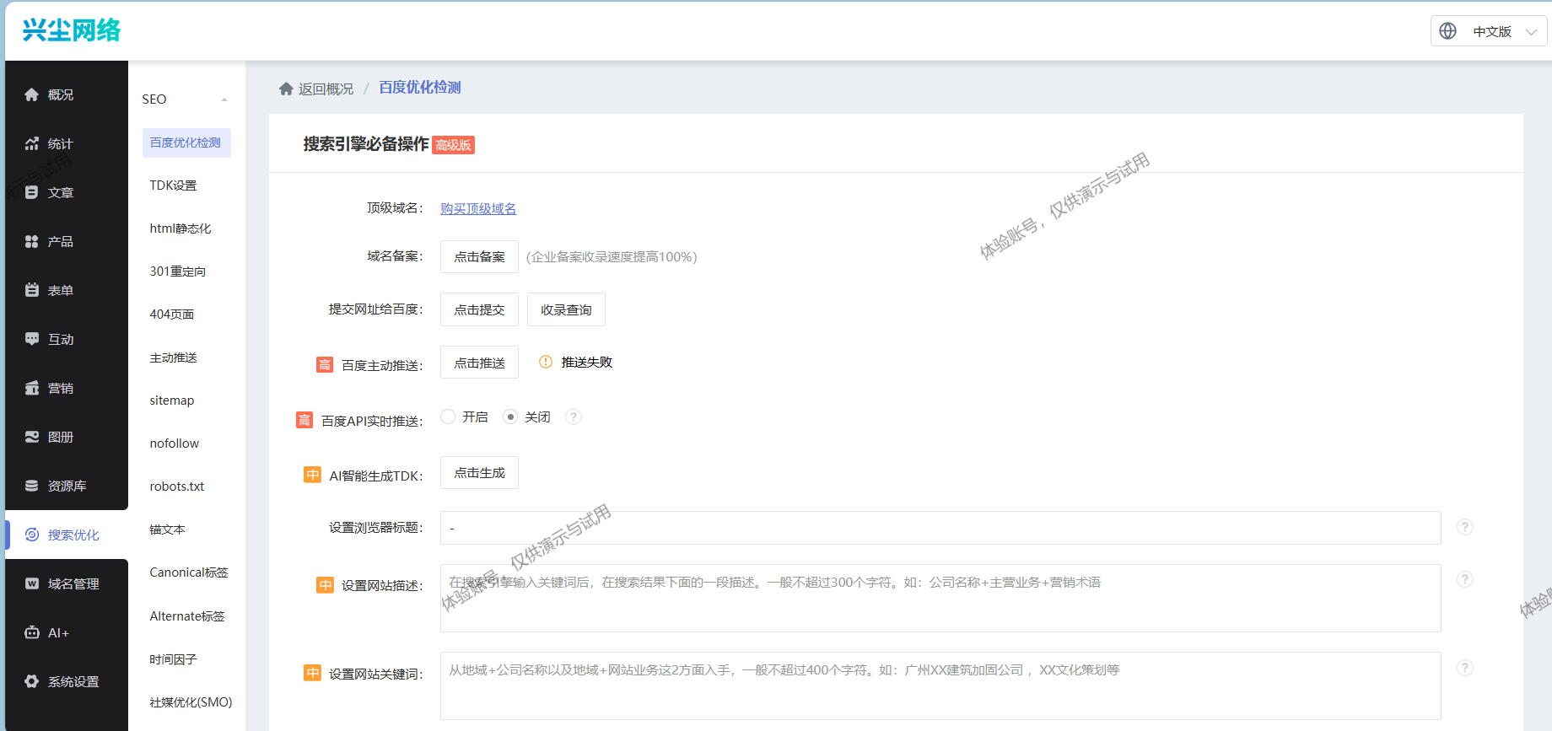Click the help icon for 设置浏览器标题
This screenshot has height=731, width=1552.
[1465, 527]
